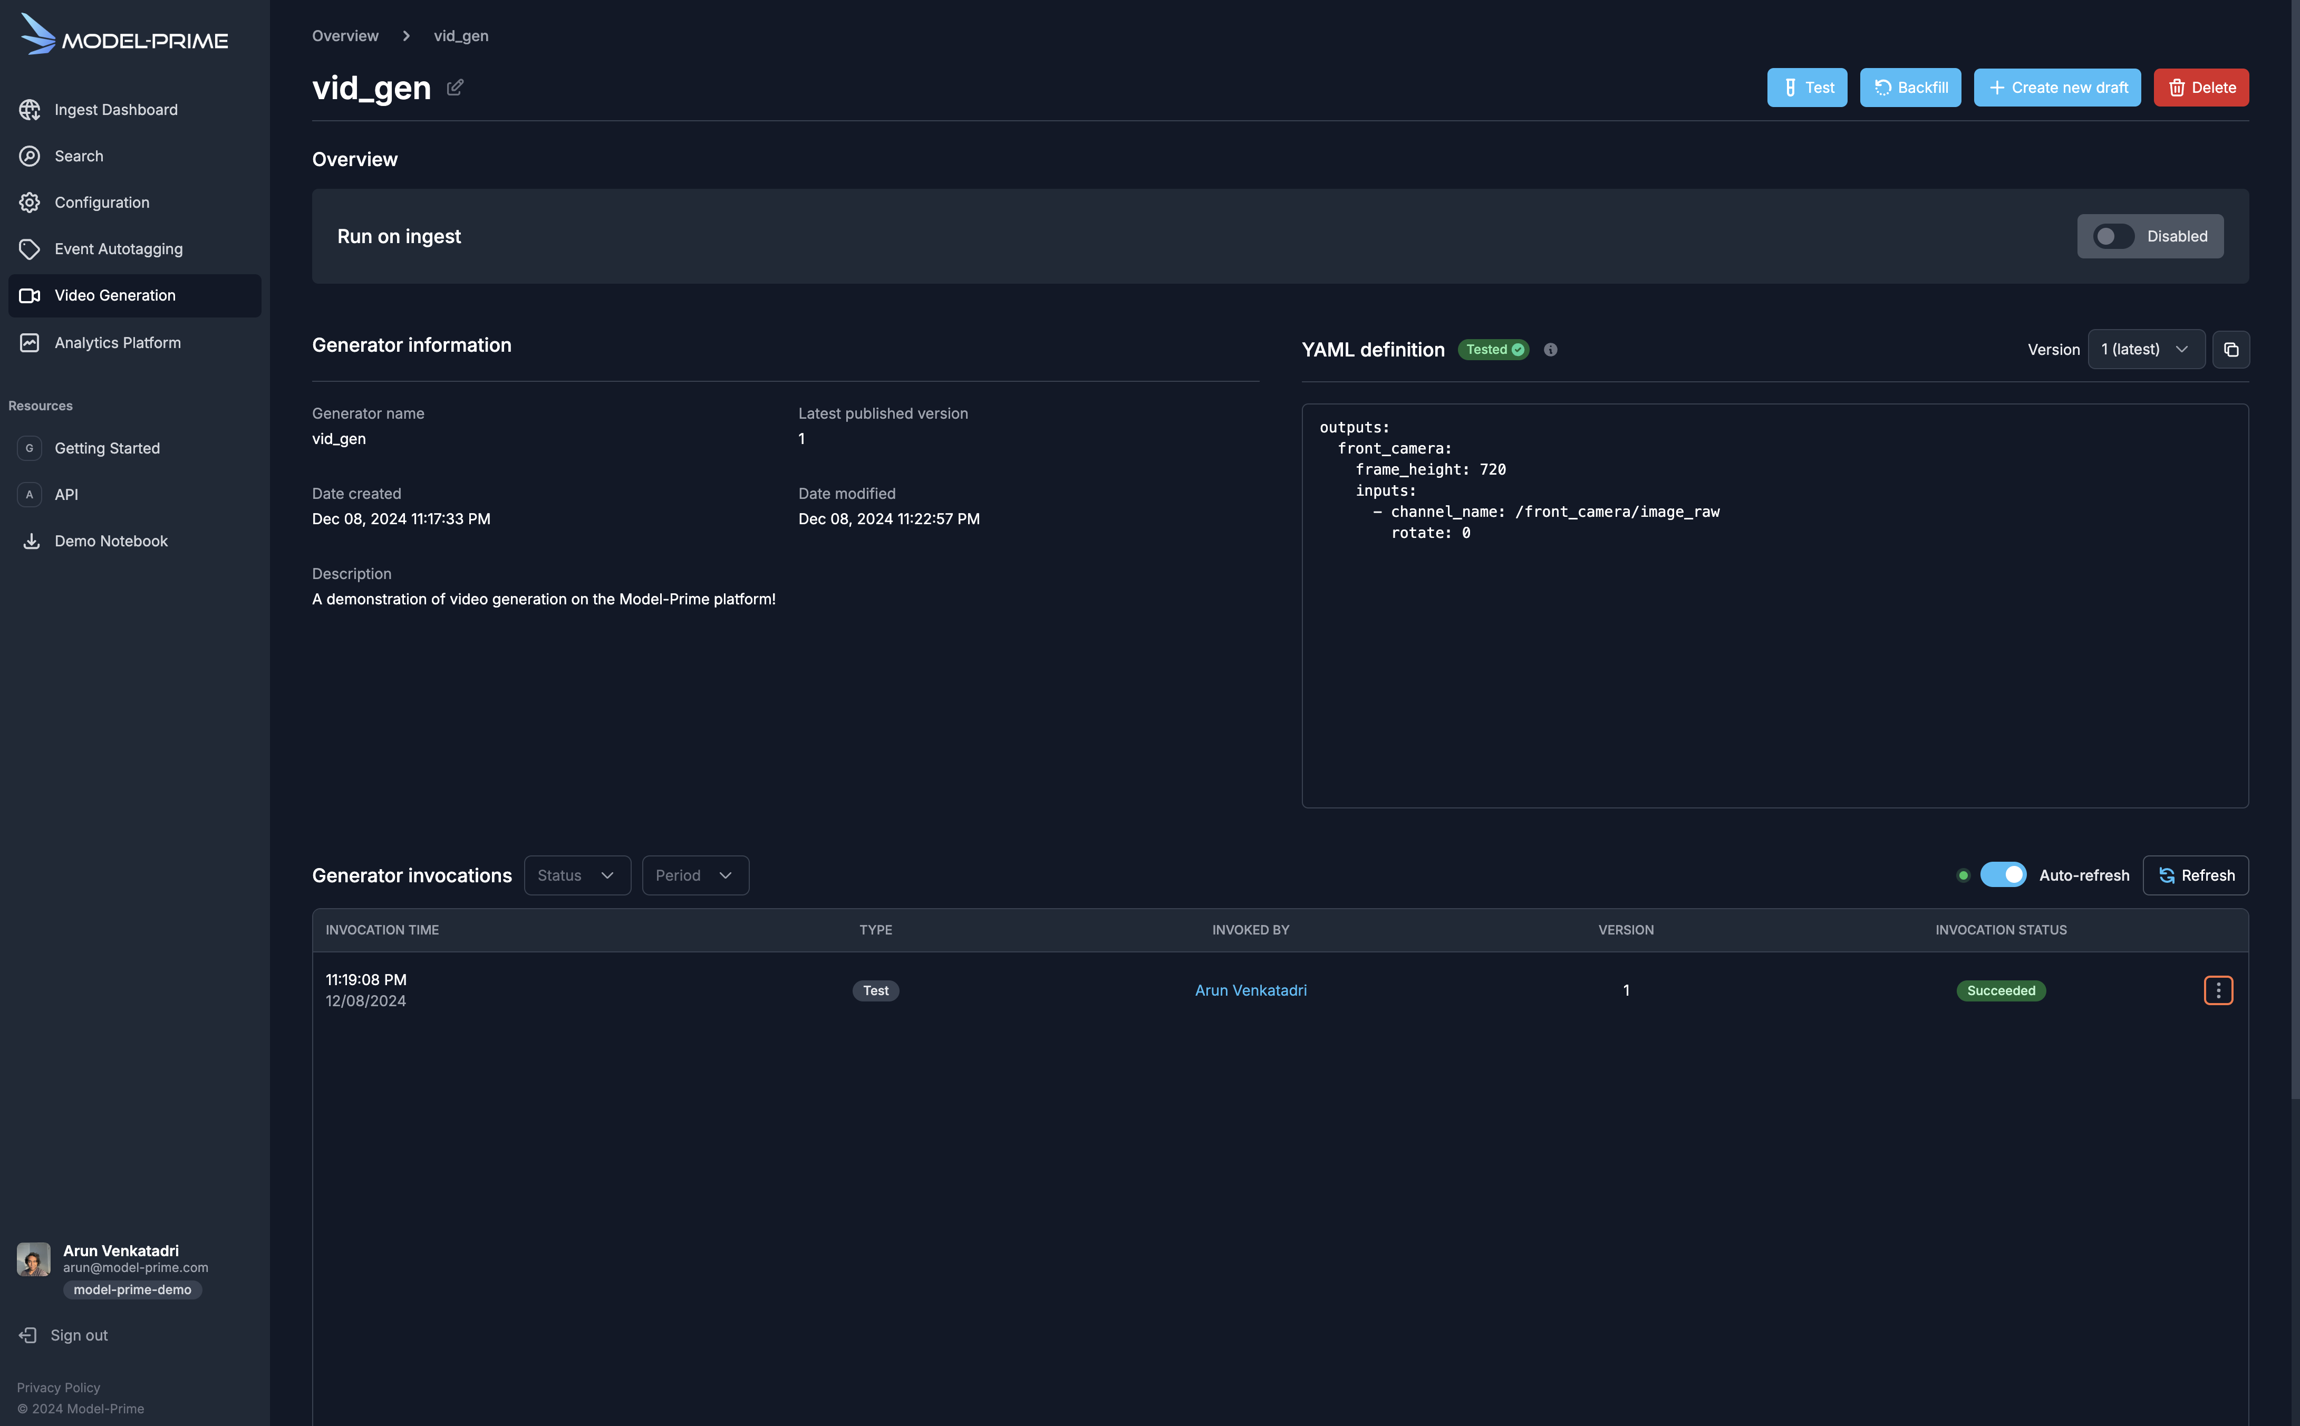Create new draft of generator
This screenshot has width=2300, height=1426.
tap(2057, 88)
